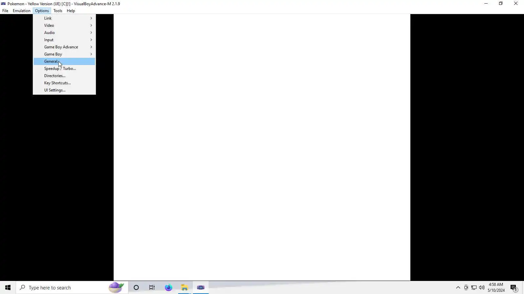The height and width of the screenshot is (294, 524).
Task: Click the search highlights icon in taskbar
Action: tap(116, 287)
